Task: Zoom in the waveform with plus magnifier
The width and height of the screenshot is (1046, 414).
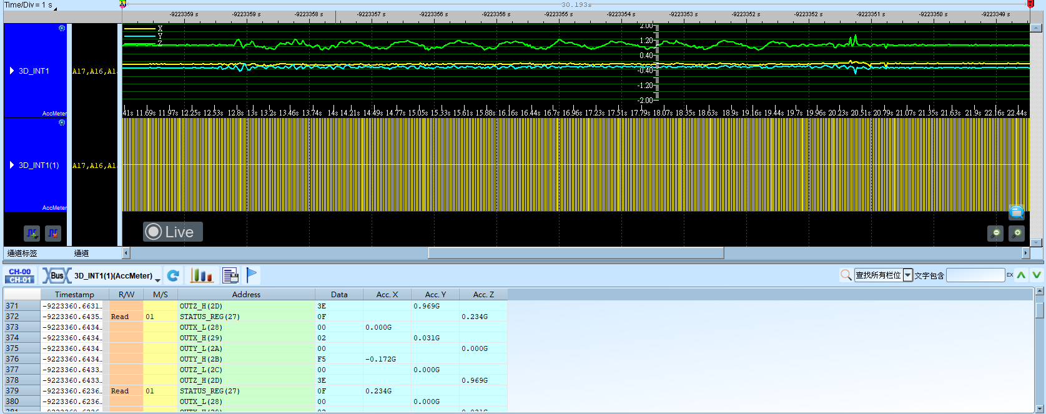Action: click(x=1017, y=234)
